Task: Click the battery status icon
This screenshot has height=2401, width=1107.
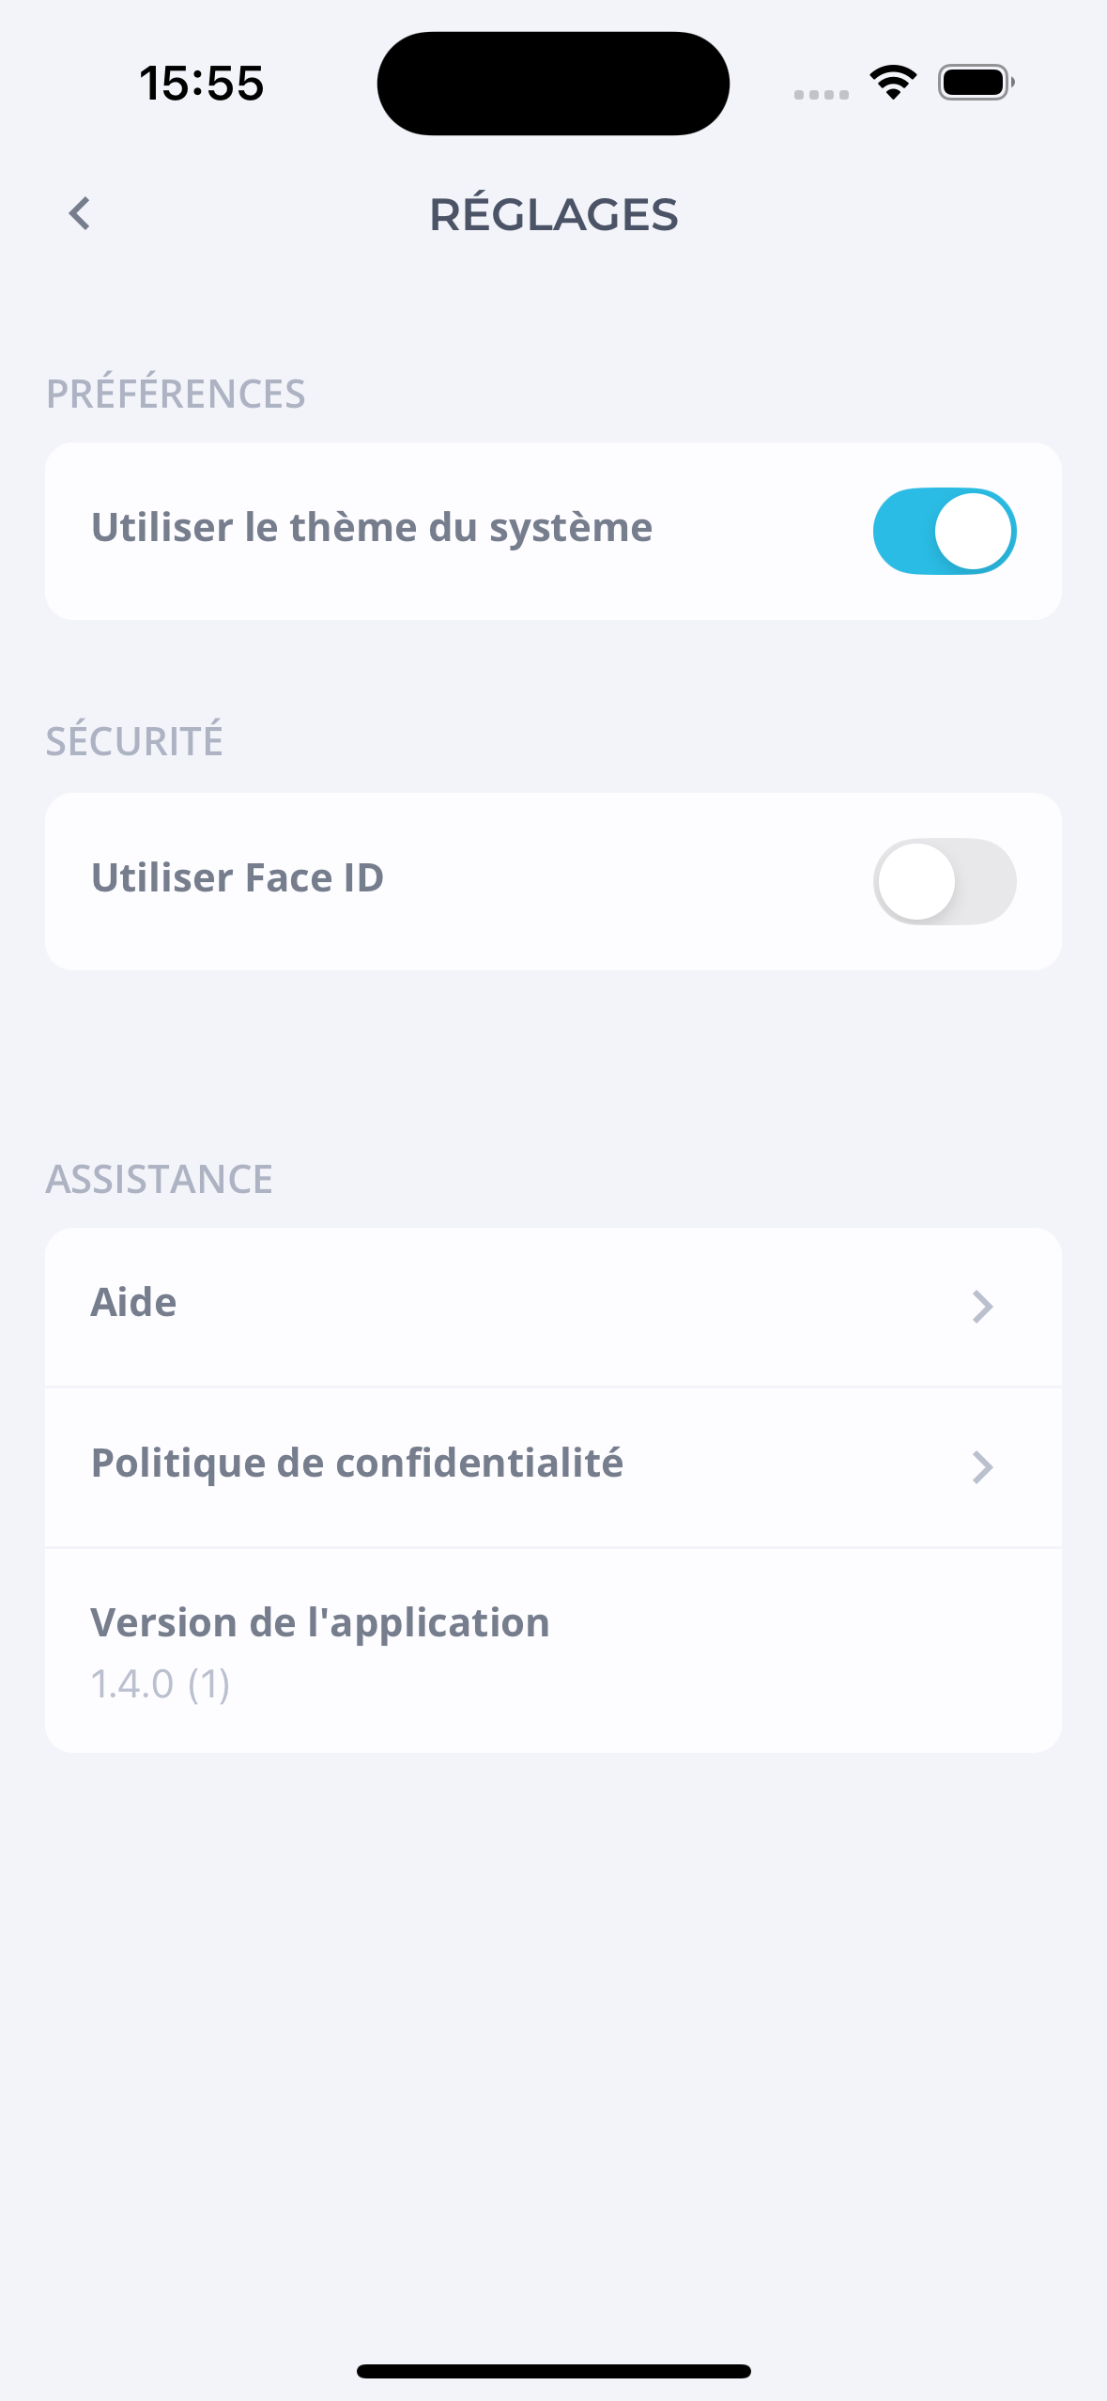Action: coord(976,83)
